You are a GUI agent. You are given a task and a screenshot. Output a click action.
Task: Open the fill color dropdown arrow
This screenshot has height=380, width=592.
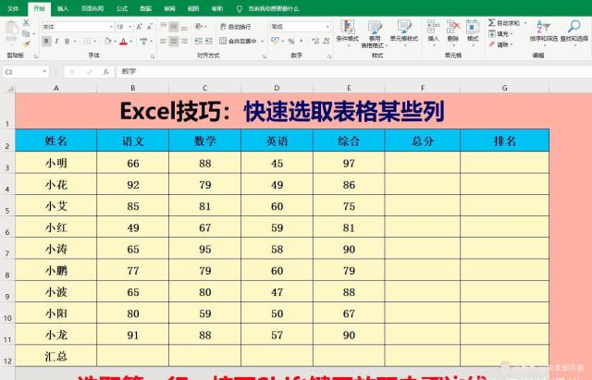click(x=115, y=41)
